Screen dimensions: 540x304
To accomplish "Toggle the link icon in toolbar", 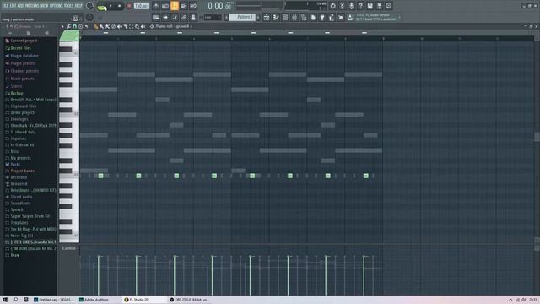I will (184, 17).
